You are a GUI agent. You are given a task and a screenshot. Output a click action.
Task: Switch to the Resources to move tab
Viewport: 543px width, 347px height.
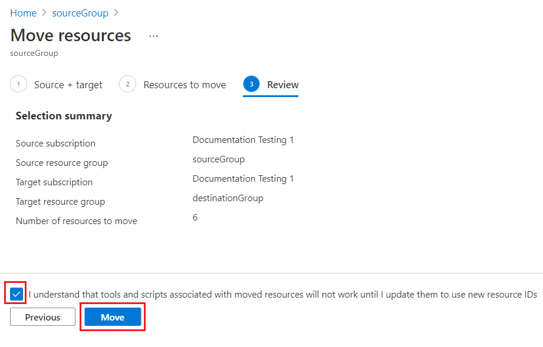pyautogui.click(x=184, y=84)
